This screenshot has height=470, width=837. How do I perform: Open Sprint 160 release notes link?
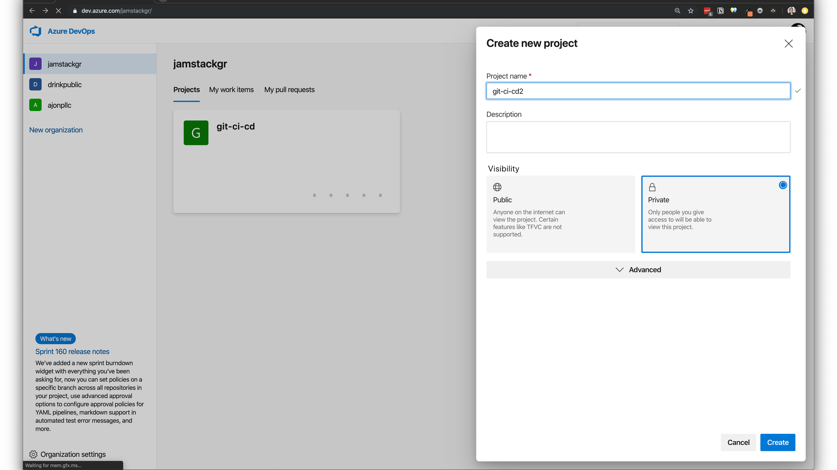coord(72,352)
